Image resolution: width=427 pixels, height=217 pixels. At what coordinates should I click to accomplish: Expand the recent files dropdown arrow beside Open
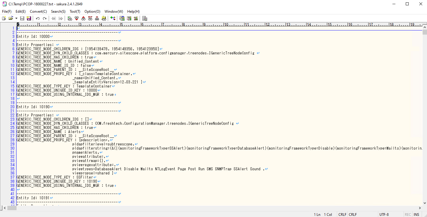pos(16,18)
